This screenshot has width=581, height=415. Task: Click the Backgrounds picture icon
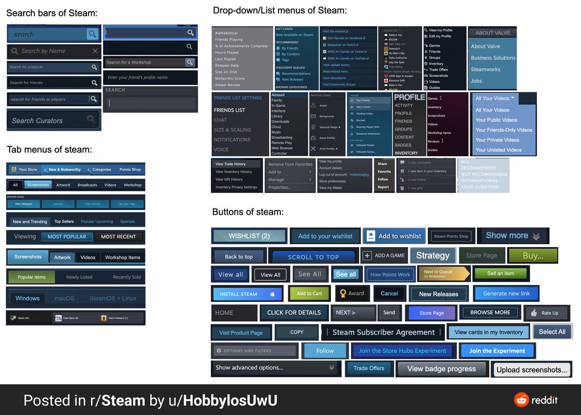(313, 117)
